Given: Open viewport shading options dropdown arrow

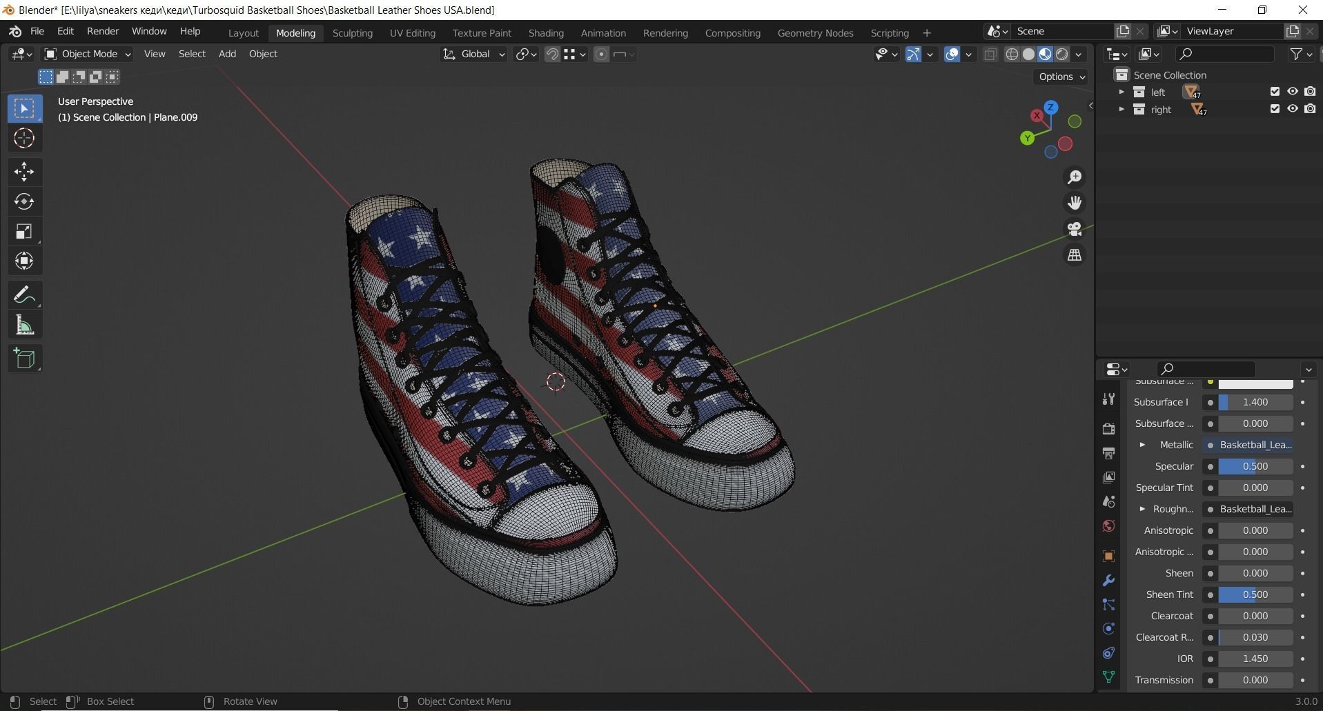Looking at the screenshot, I should tap(1079, 54).
